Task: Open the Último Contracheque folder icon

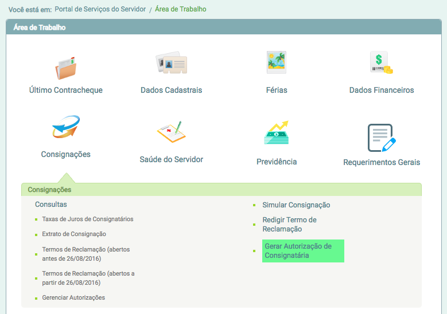Action: pos(66,68)
